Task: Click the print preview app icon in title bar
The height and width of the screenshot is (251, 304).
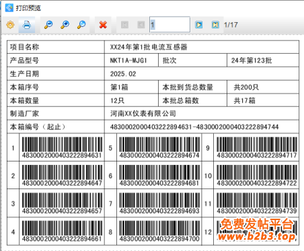Action: [x=9, y=8]
